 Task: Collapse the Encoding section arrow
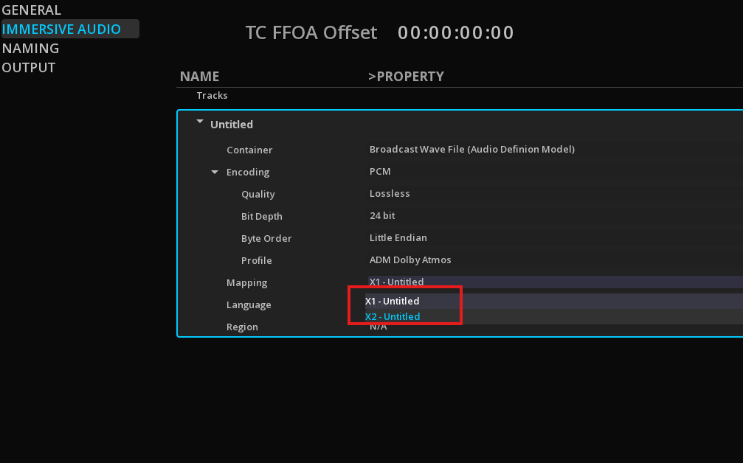215,172
